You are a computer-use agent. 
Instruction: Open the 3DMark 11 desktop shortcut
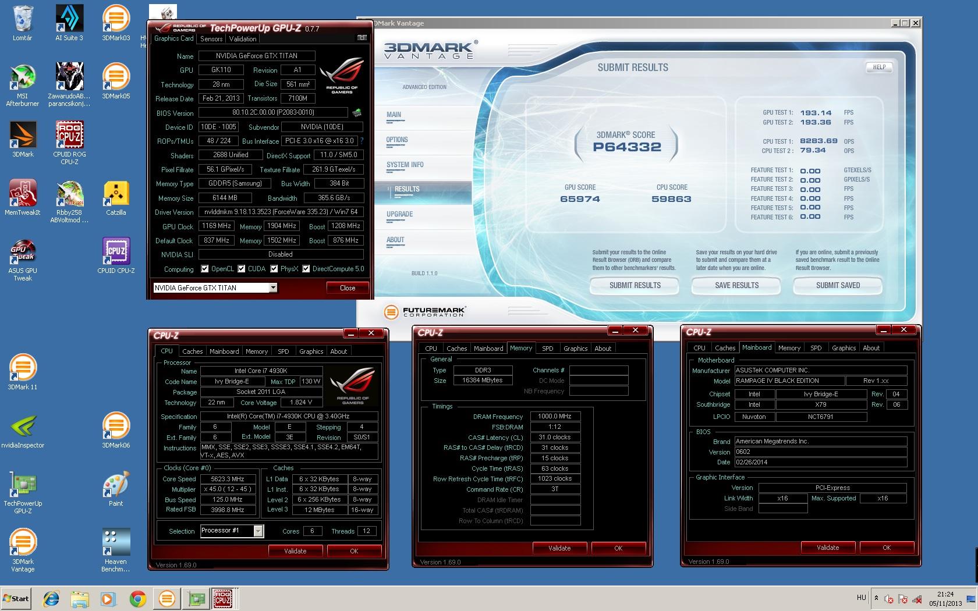point(23,372)
